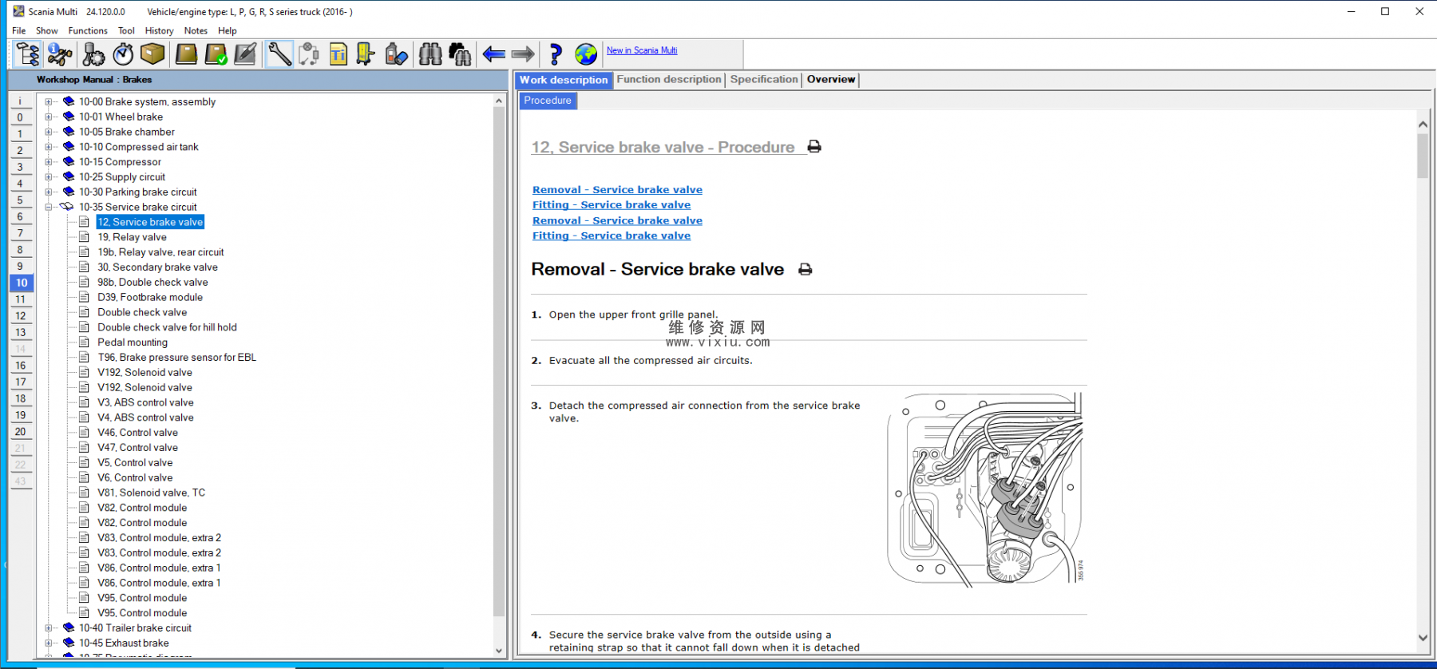1437x669 pixels.
Task: Go forward with the grey right arrow
Action: coord(523,54)
